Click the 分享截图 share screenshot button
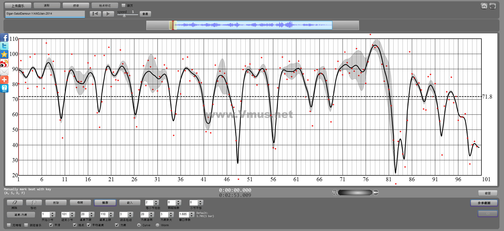 coord(484,203)
